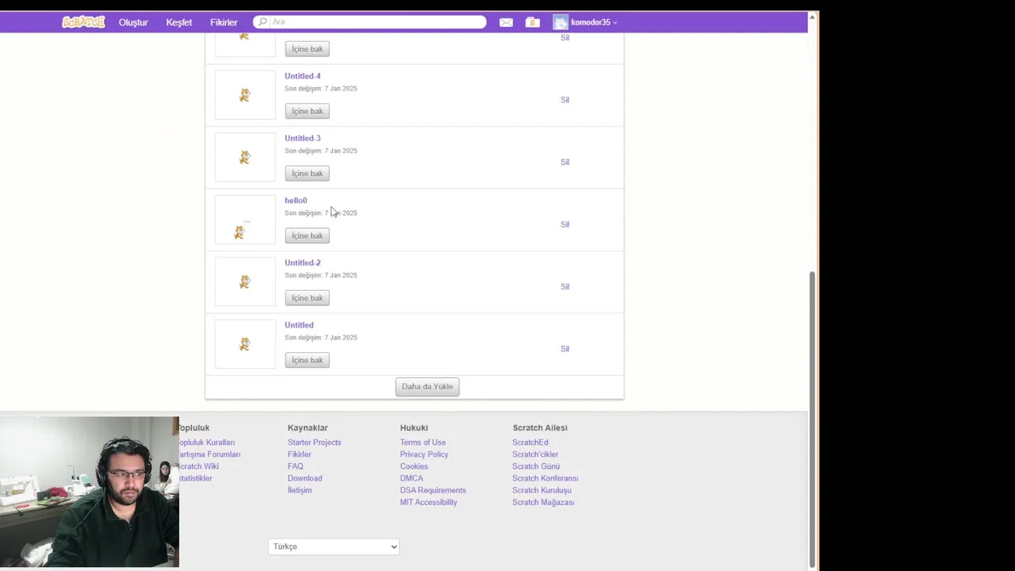The image size is (1015, 571).
Task: Open the Scratch Konferansı link
Action: coord(545,478)
